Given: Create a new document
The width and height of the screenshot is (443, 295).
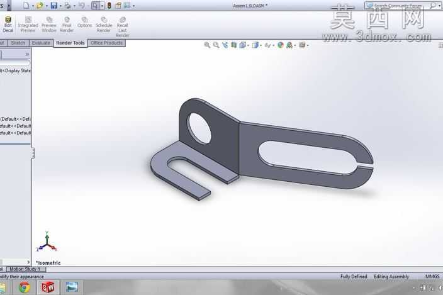Looking at the screenshot, I should point(26,6).
